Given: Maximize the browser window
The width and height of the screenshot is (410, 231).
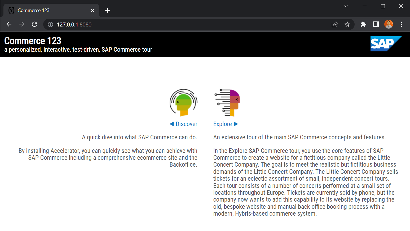Looking at the screenshot, I should [x=383, y=6].
